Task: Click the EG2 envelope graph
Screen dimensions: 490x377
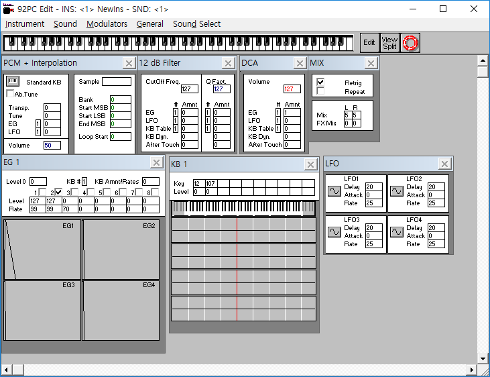Action: (121, 250)
